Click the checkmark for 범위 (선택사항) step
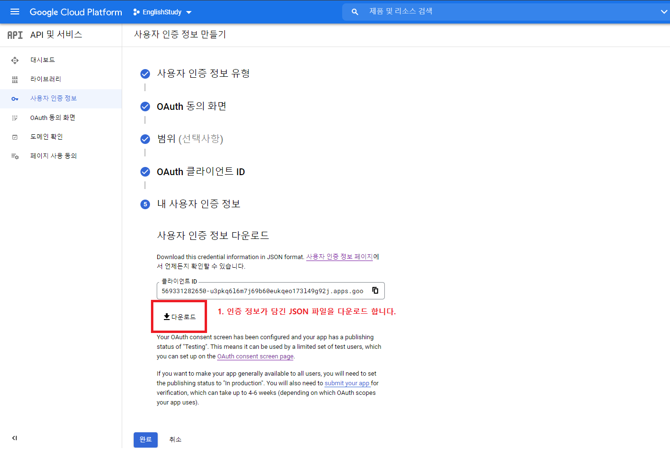The image size is (670, 451). pyautogui.click(x=145, y=139)
